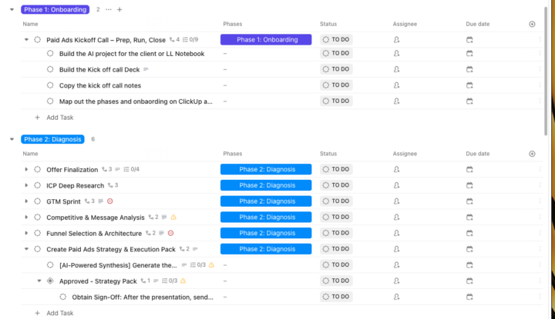555x319 pixels.
Task: Collapse the Create Paid Ads Strategy & Execution Pack task
Action: (26, 249)
